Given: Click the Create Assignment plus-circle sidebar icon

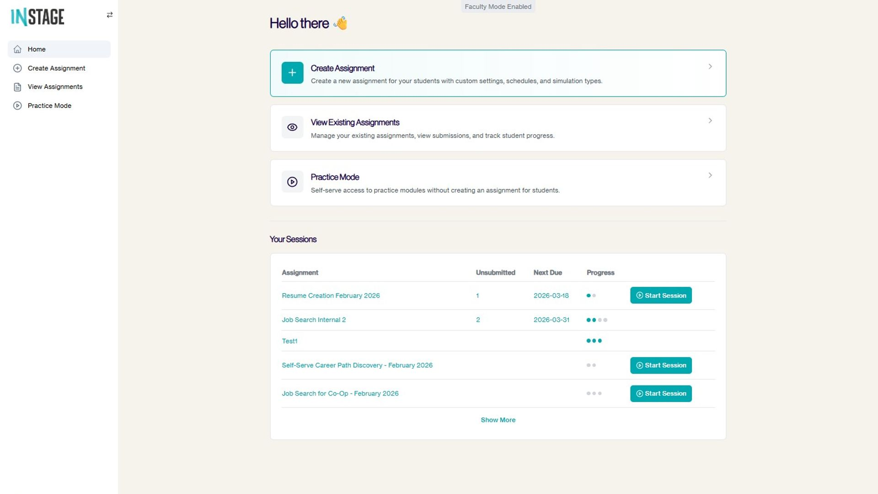Looking at the screenshot, I should click(x=17, y=68).
